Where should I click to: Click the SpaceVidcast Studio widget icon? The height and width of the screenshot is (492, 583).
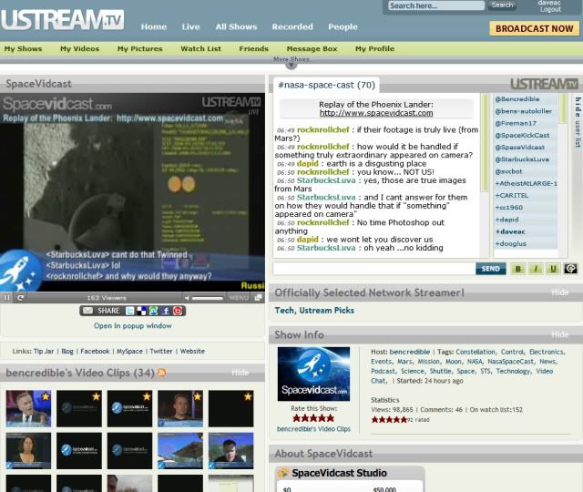(283, 473)
